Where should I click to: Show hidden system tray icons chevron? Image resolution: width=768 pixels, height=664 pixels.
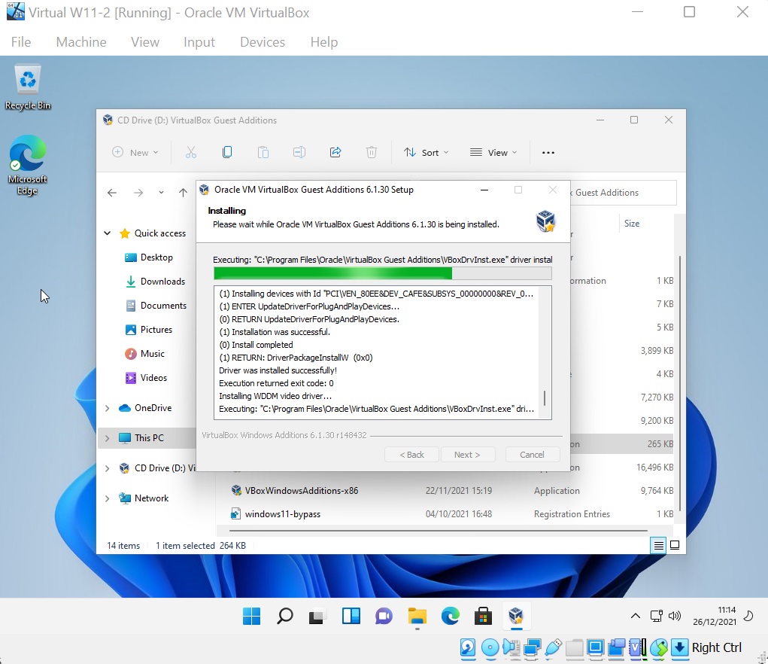click(x=636, y=616)
